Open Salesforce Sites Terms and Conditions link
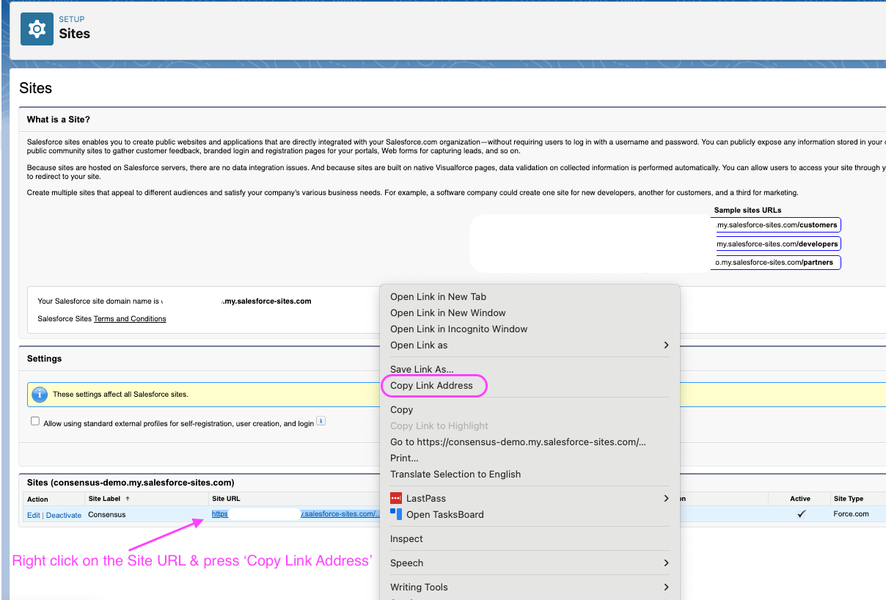Viewport: 886px width, 600px height. pyautogui.click(x=130, y=319)
